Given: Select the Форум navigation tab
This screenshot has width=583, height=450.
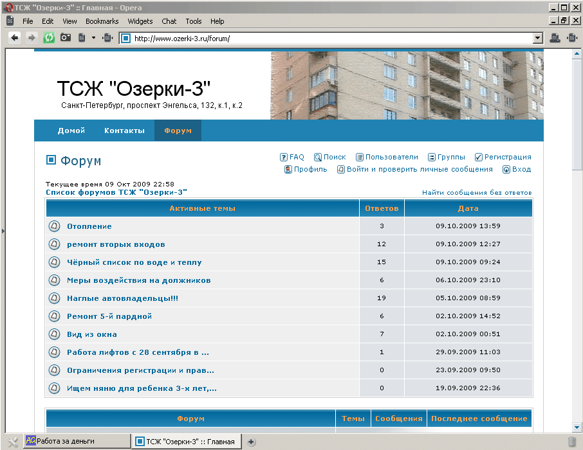Looking at the screenshot, I should [x=178, y=130].
